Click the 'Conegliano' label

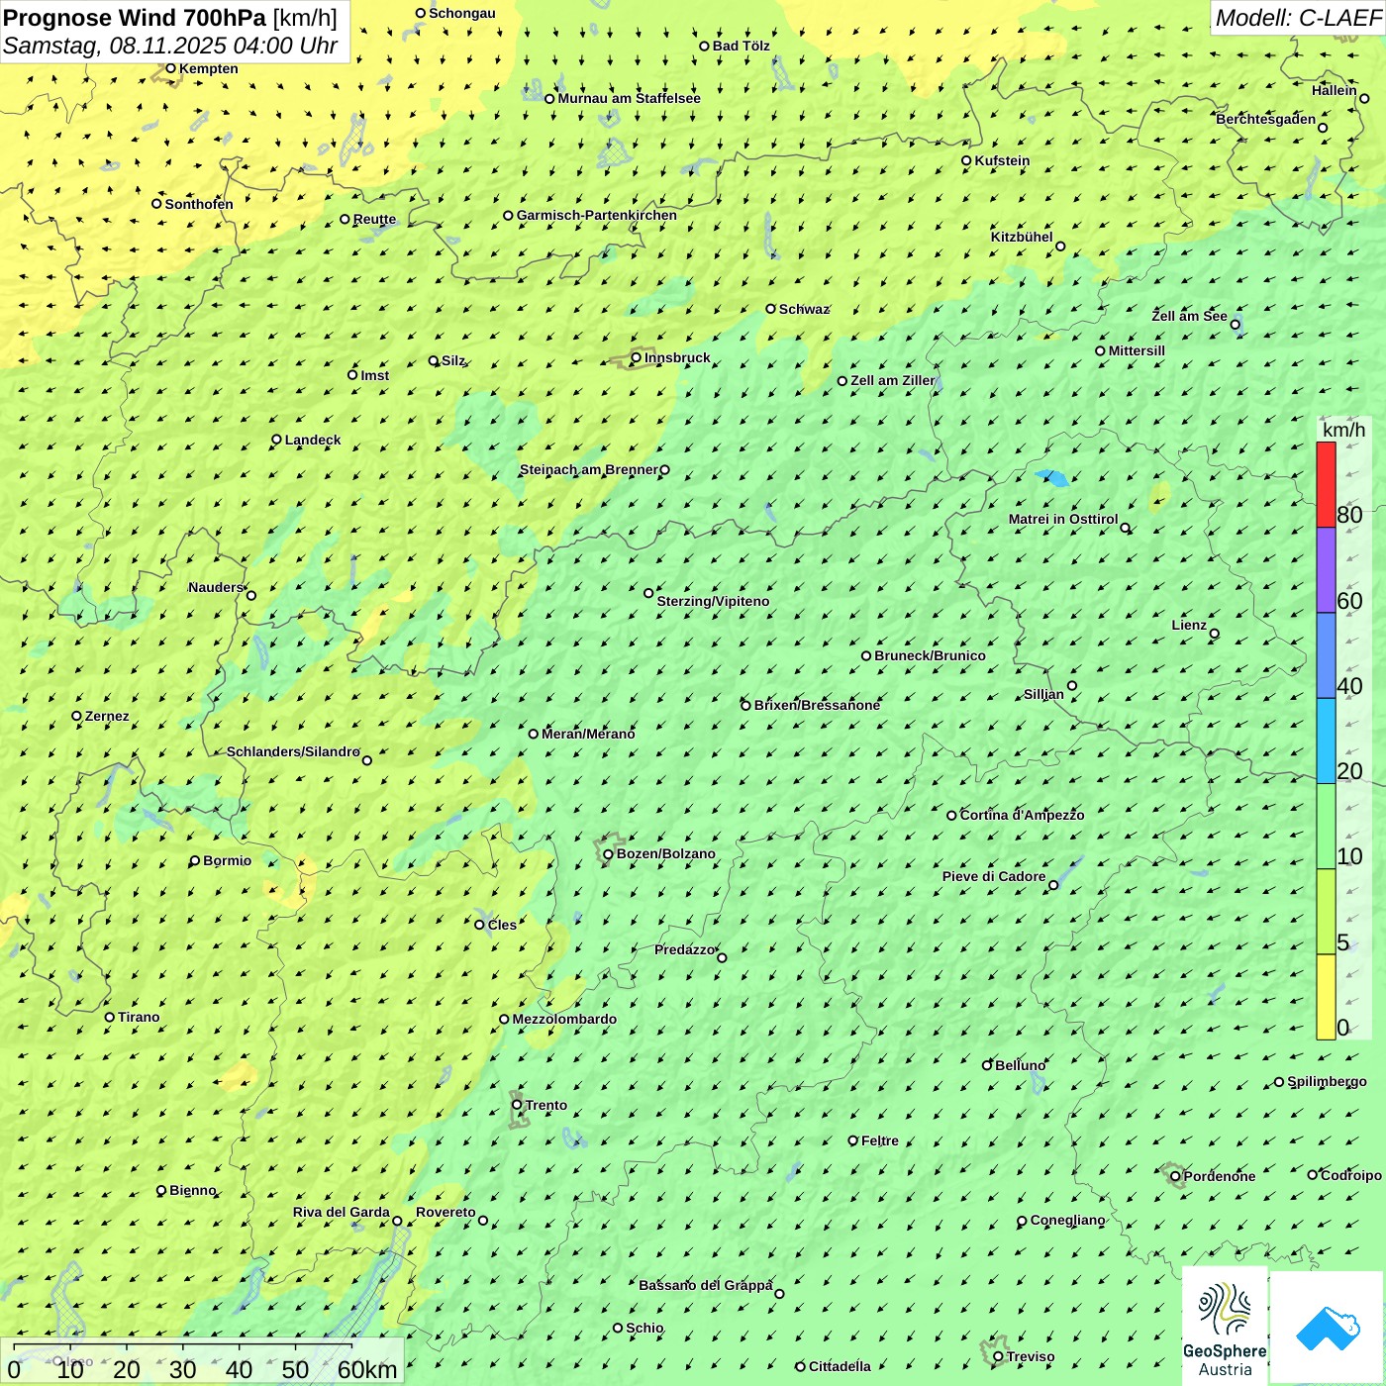[x=1067, y=1220]
